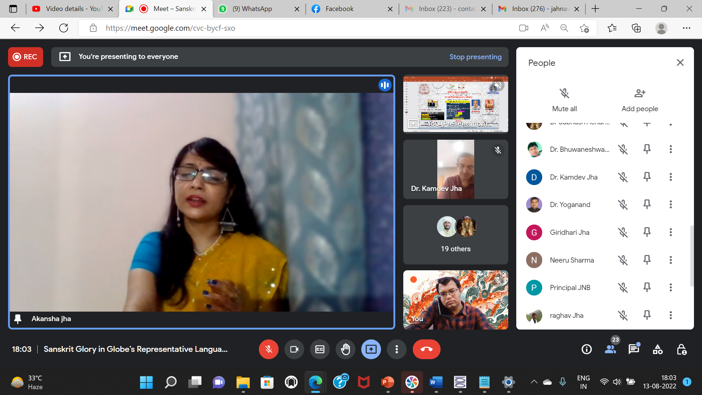Expand the 19 others participant group

click(x=455, y=234)
